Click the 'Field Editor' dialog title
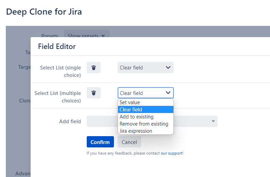This screenshot has height=177, width=270. pyautogui.click(x=57, y=47)
